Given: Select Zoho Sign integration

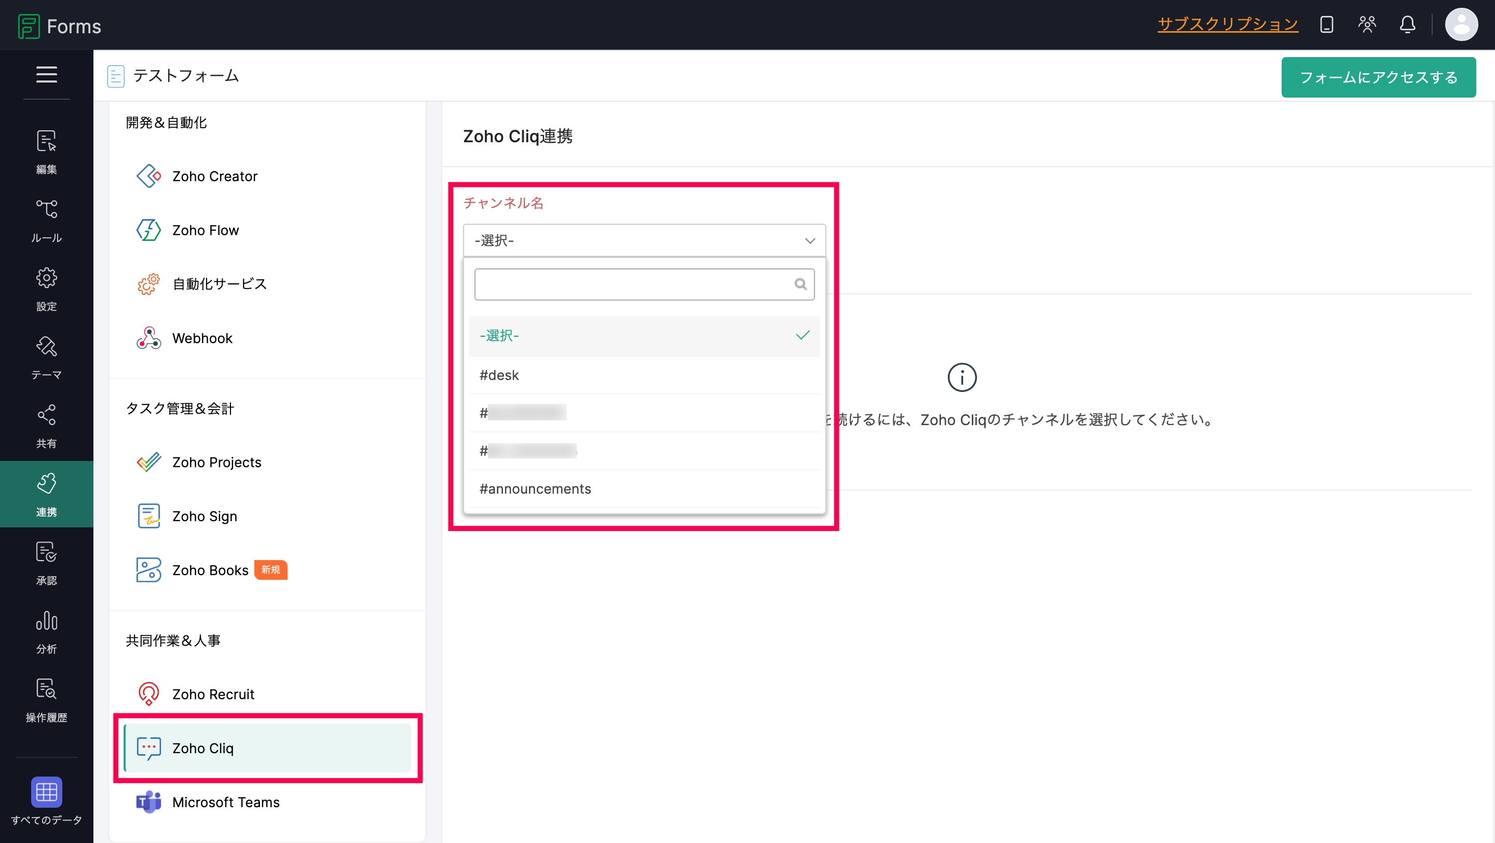Looking at the screenshot, I should click(x=267, y=516).
